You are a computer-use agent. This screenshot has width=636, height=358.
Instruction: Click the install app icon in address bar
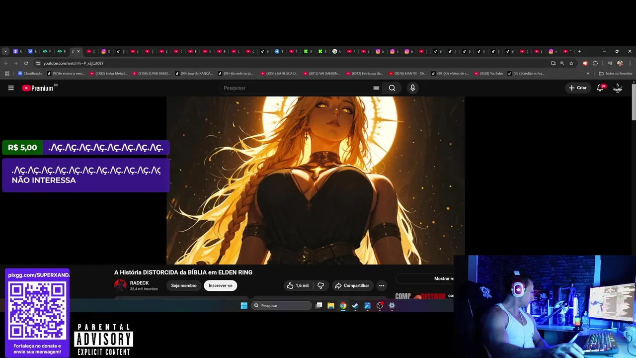coord(553,63)
